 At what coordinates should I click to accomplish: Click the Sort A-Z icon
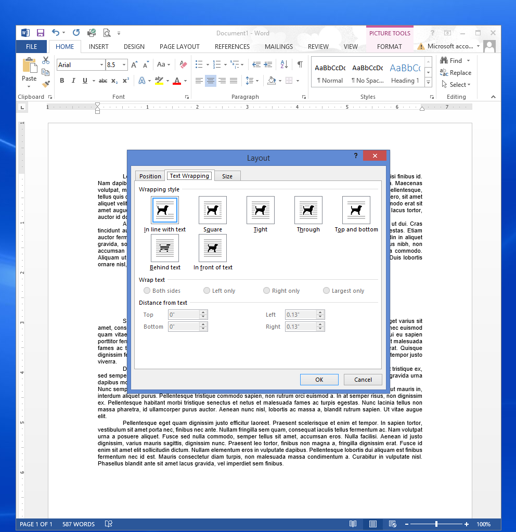pyautogui.click(x=284, y=64)
